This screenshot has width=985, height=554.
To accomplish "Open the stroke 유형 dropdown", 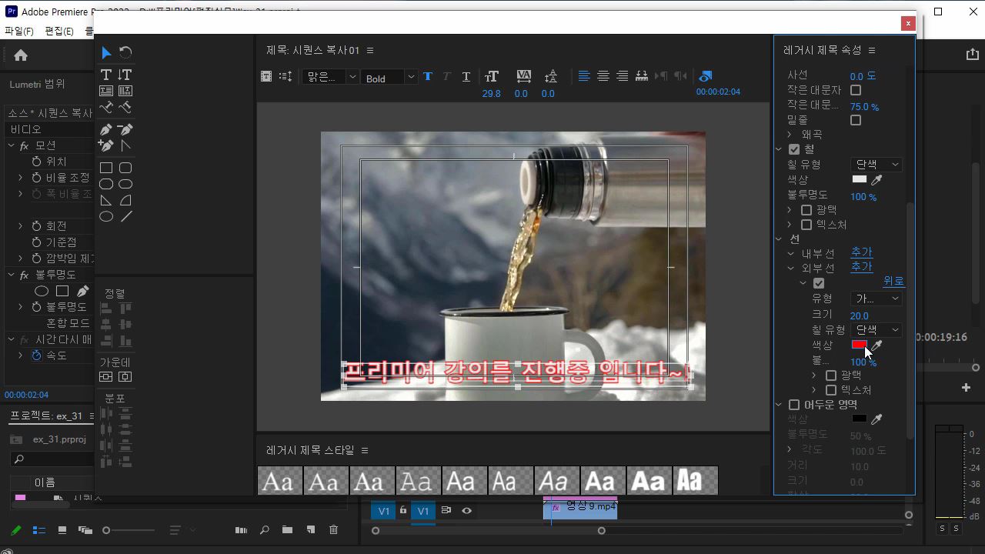I will click(876, 299).
